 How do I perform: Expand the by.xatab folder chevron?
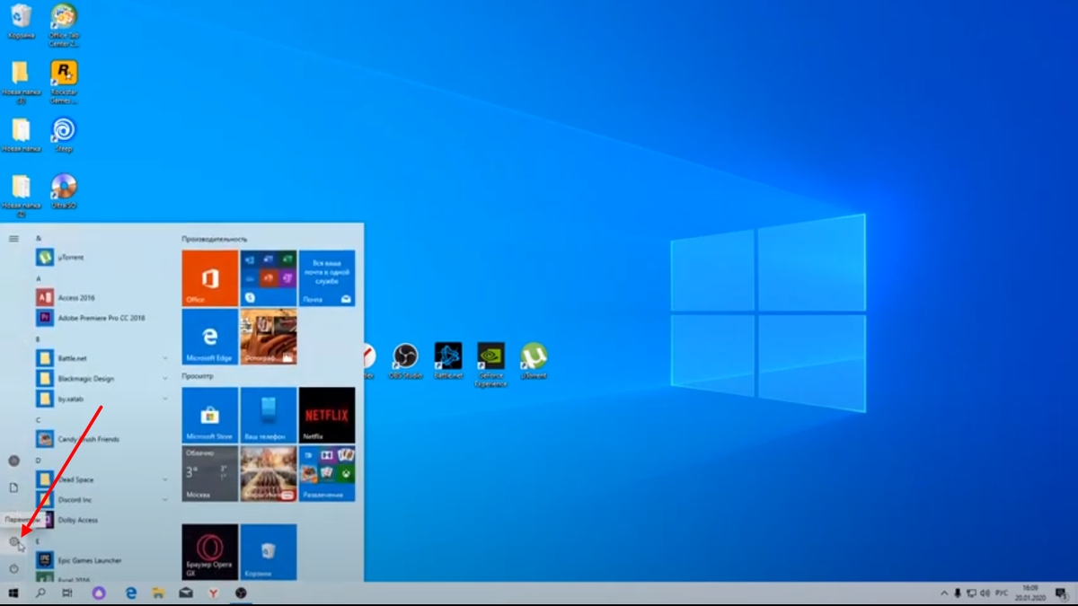point(165,399)
